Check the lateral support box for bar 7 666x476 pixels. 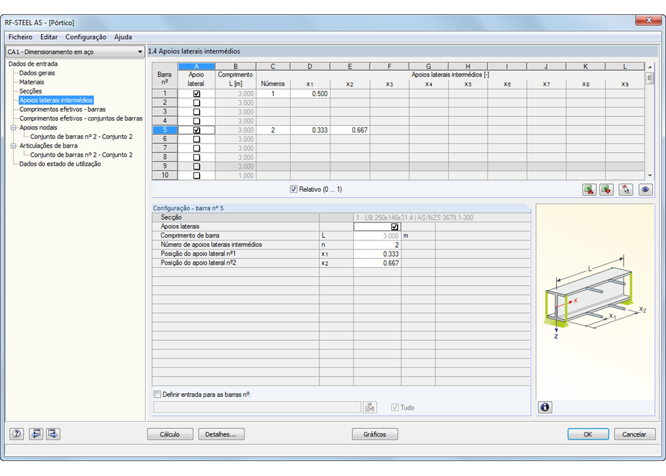pyautogui.click(x=196, y=148)
